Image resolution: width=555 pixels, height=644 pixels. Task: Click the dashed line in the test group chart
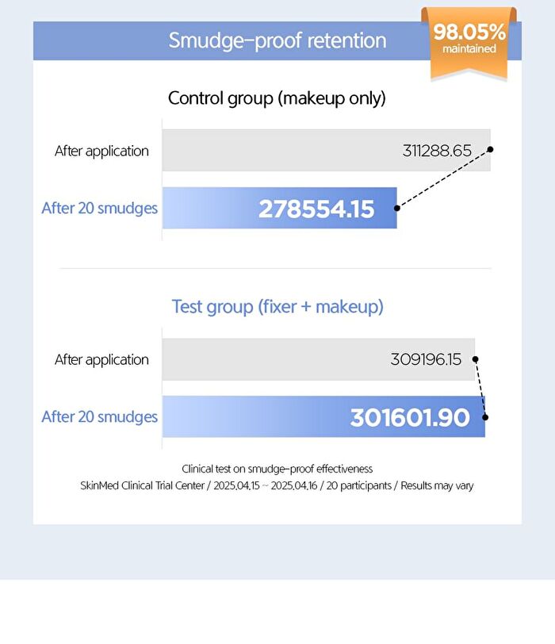pyautogui.click(x=480, y=388)
